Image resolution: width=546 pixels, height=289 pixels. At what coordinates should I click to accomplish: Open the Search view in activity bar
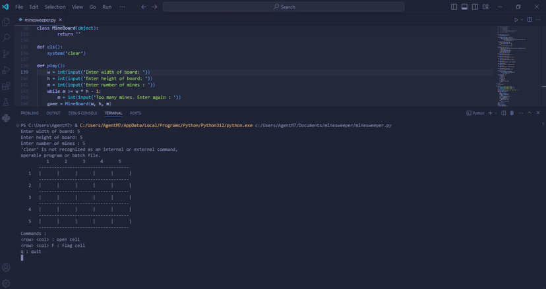pos(6,38)
